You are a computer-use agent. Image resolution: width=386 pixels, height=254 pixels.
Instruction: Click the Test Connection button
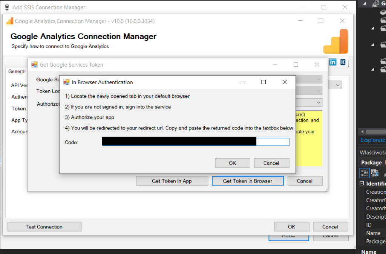44,227
